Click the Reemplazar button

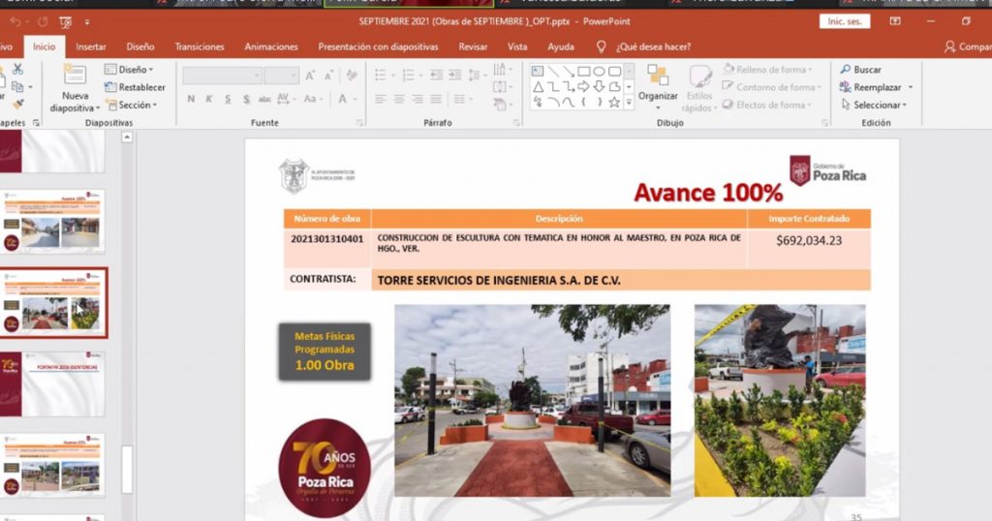pyautogui.click(x=876, y=87)
